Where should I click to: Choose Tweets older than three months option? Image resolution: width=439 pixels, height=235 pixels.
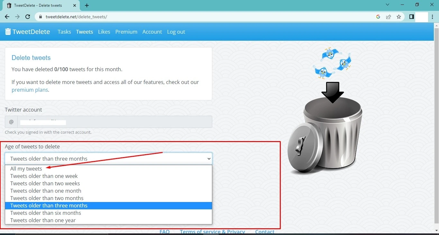pos(108,206)
